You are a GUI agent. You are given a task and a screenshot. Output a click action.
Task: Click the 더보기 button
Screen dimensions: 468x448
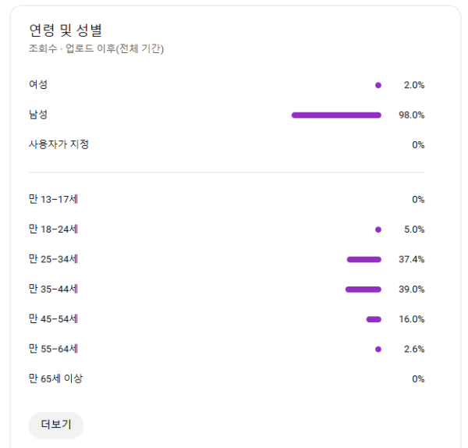click(x=55, y=425)
